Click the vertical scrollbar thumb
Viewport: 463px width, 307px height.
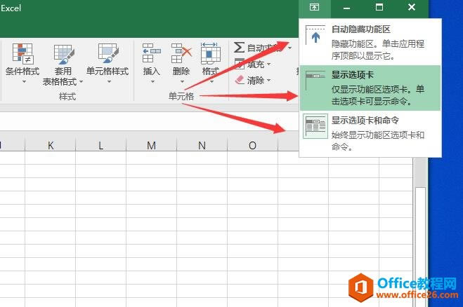pyautogui.click(x=420, y=247)
